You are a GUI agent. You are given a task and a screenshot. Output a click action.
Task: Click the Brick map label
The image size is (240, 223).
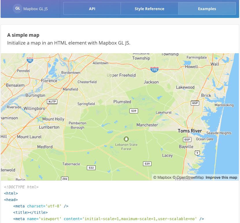pos(206,95)
